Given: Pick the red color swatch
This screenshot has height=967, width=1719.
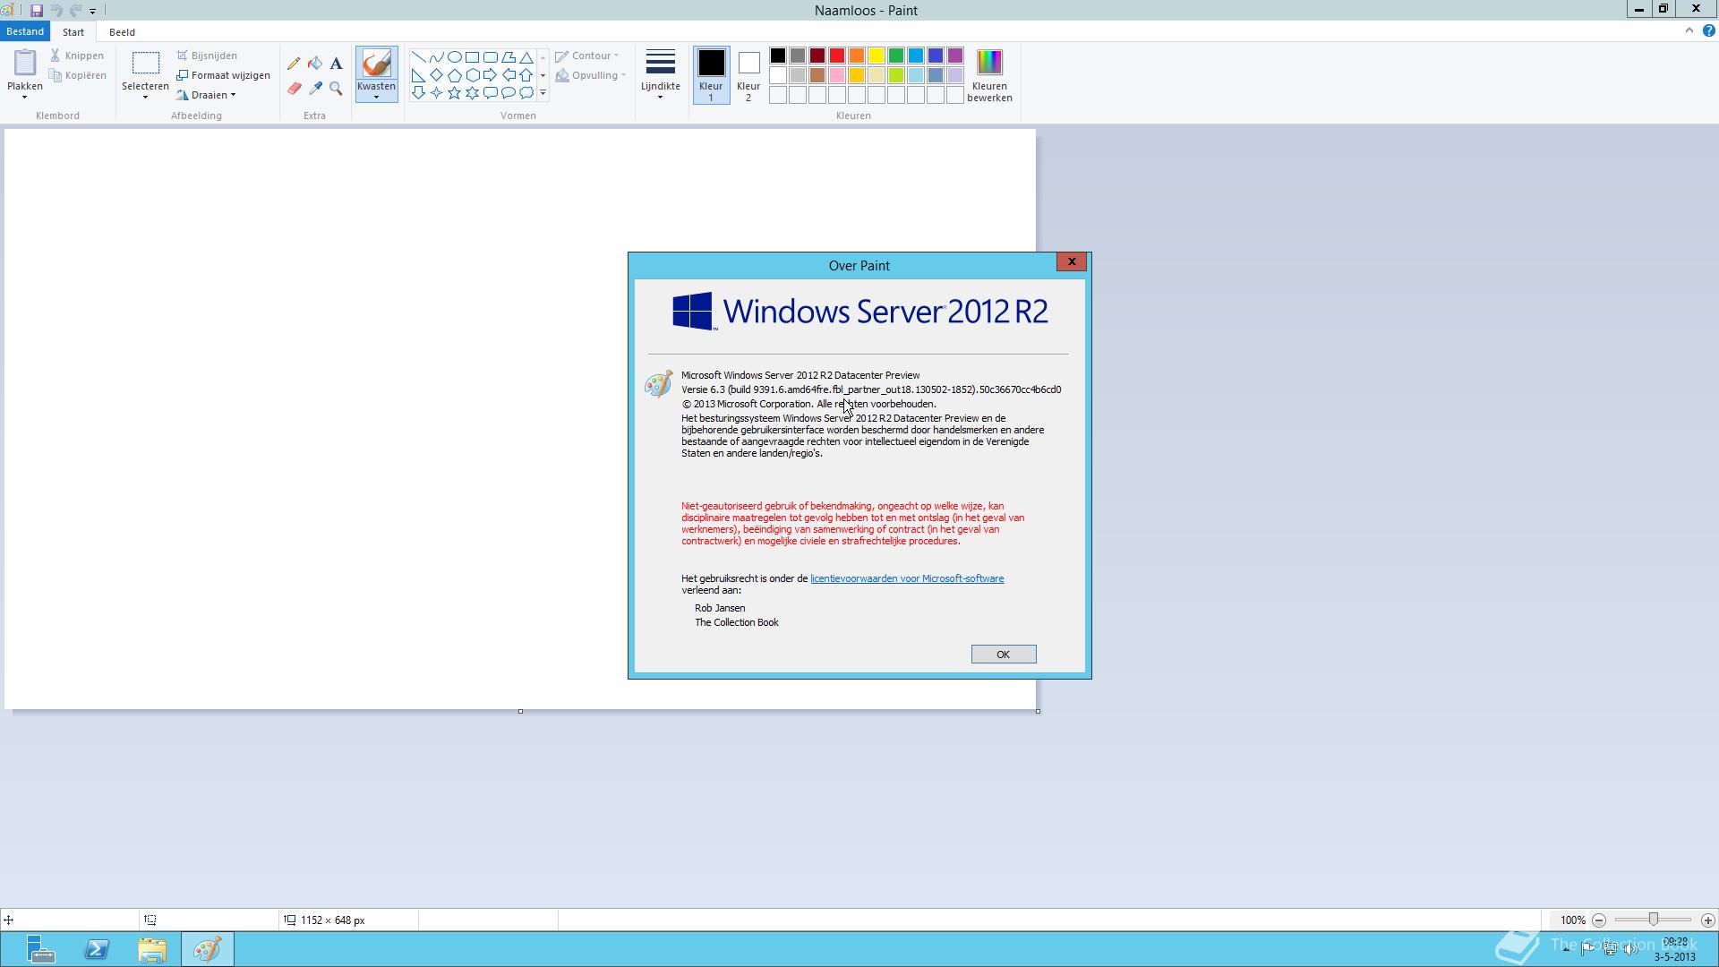Looking at the screenshot, I should click(837, 56).
